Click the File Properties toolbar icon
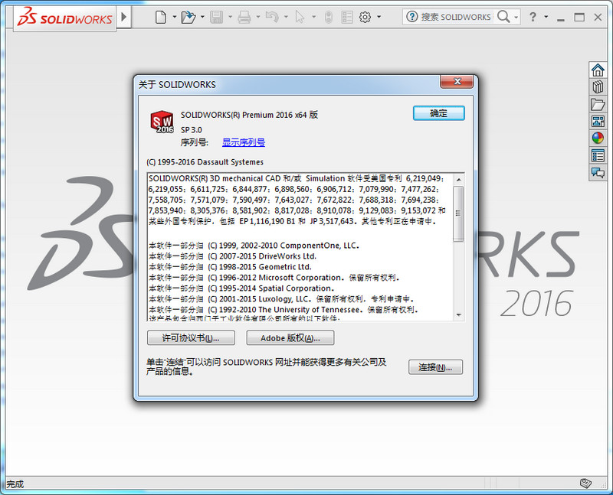 tap(348, 16)
